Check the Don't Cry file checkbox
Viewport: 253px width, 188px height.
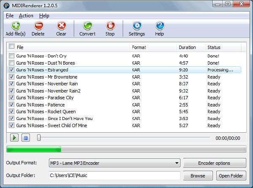pos(11,56)
